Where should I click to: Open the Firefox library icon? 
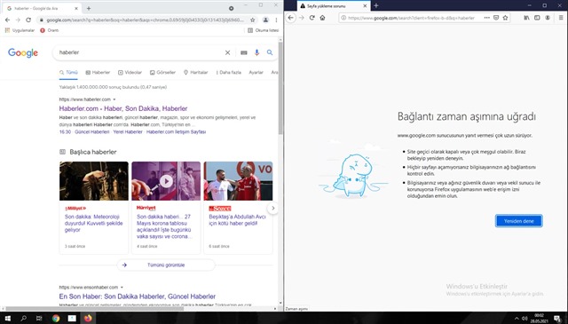point(526,18)
